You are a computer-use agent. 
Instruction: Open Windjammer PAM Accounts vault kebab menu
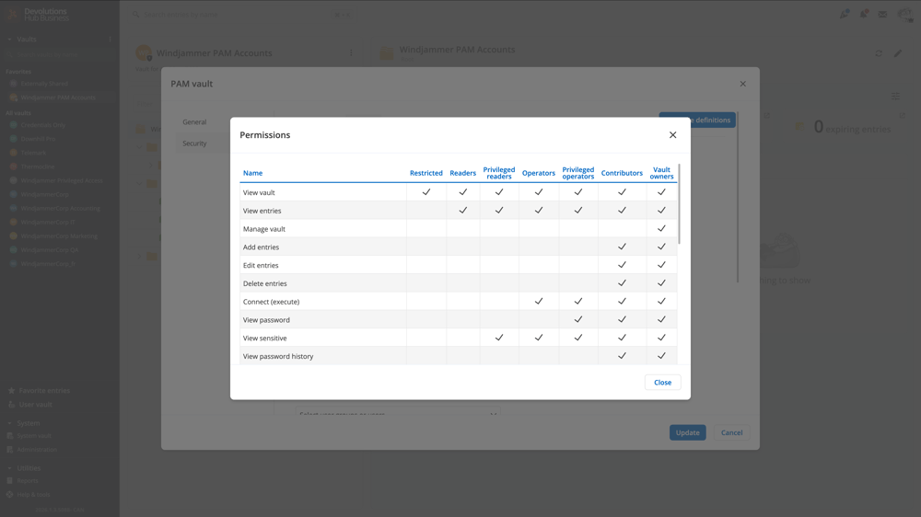351,52
